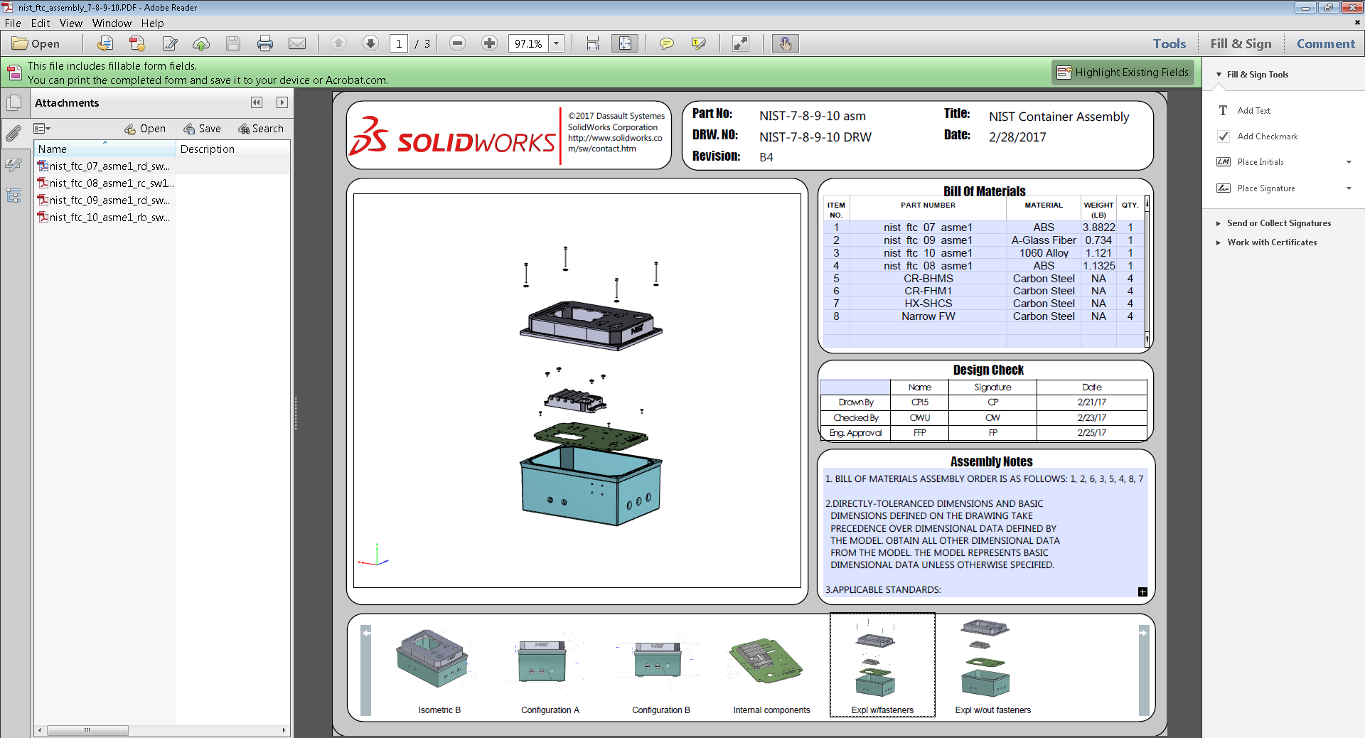Activate the hand tool on the toolbar
Screen dimensions: 1365x738
click(785, 43)
